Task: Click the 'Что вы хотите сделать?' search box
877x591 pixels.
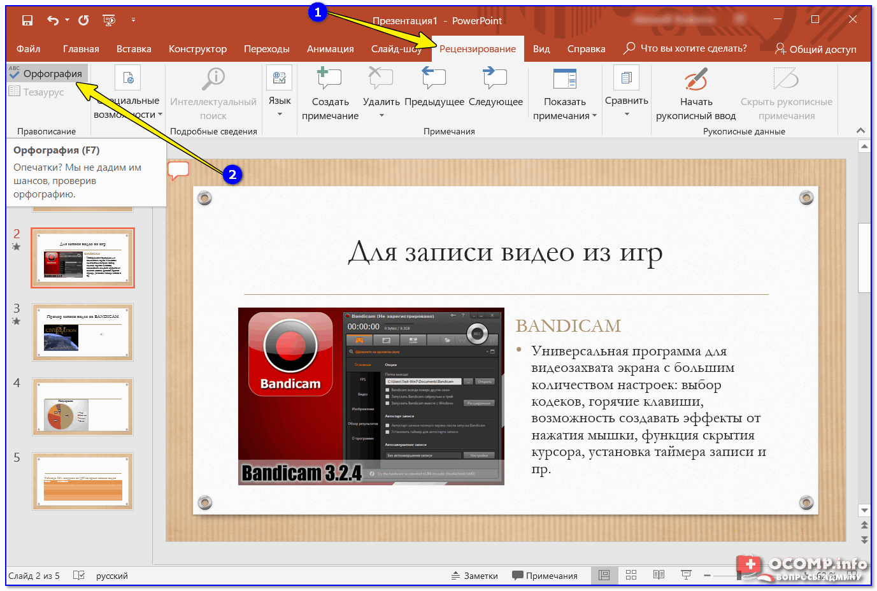Action: tap(685, 48)
